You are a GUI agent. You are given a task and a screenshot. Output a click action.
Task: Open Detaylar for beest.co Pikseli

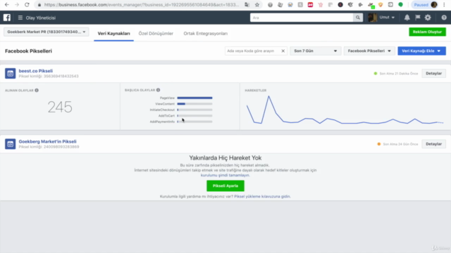(433, 73)
